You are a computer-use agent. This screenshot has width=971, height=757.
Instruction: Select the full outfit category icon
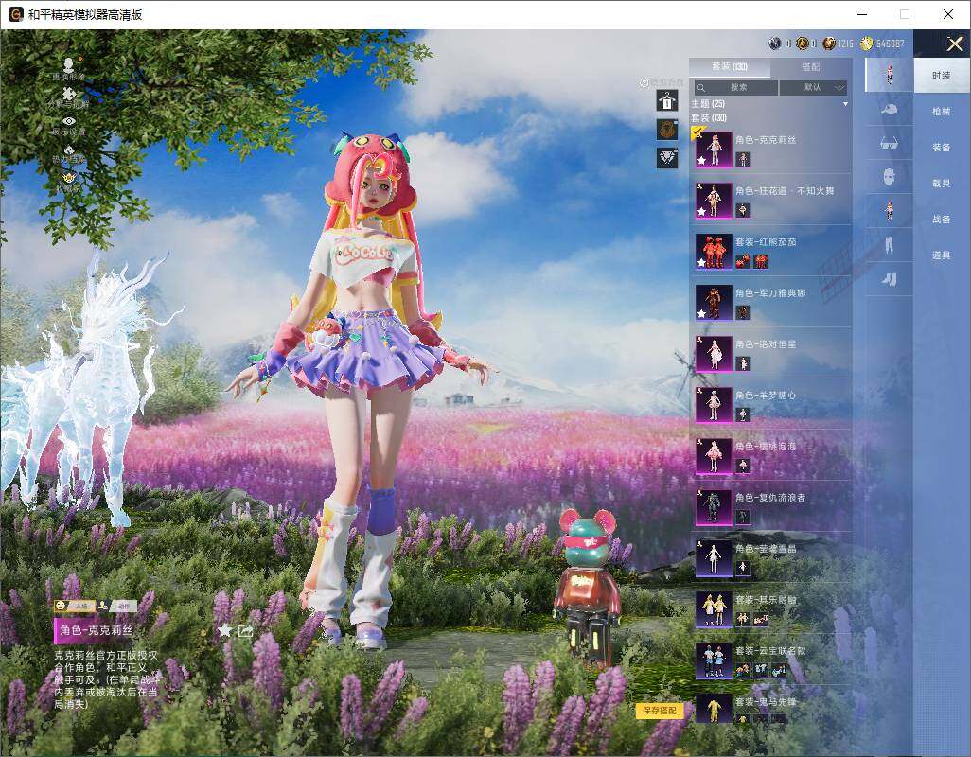[x=889, y=74]
